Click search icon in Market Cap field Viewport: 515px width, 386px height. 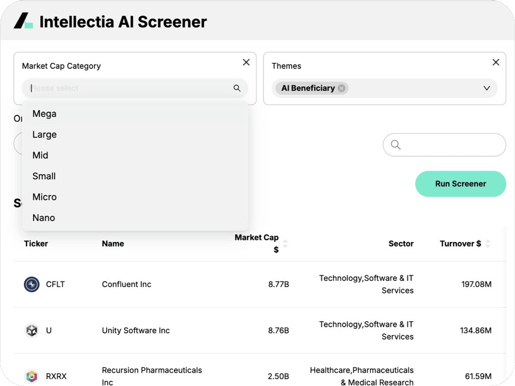(x=237, y=88)
